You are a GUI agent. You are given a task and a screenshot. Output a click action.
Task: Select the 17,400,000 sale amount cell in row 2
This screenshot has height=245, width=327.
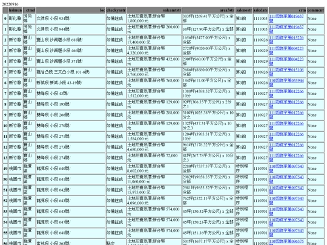tap(154, 40)
